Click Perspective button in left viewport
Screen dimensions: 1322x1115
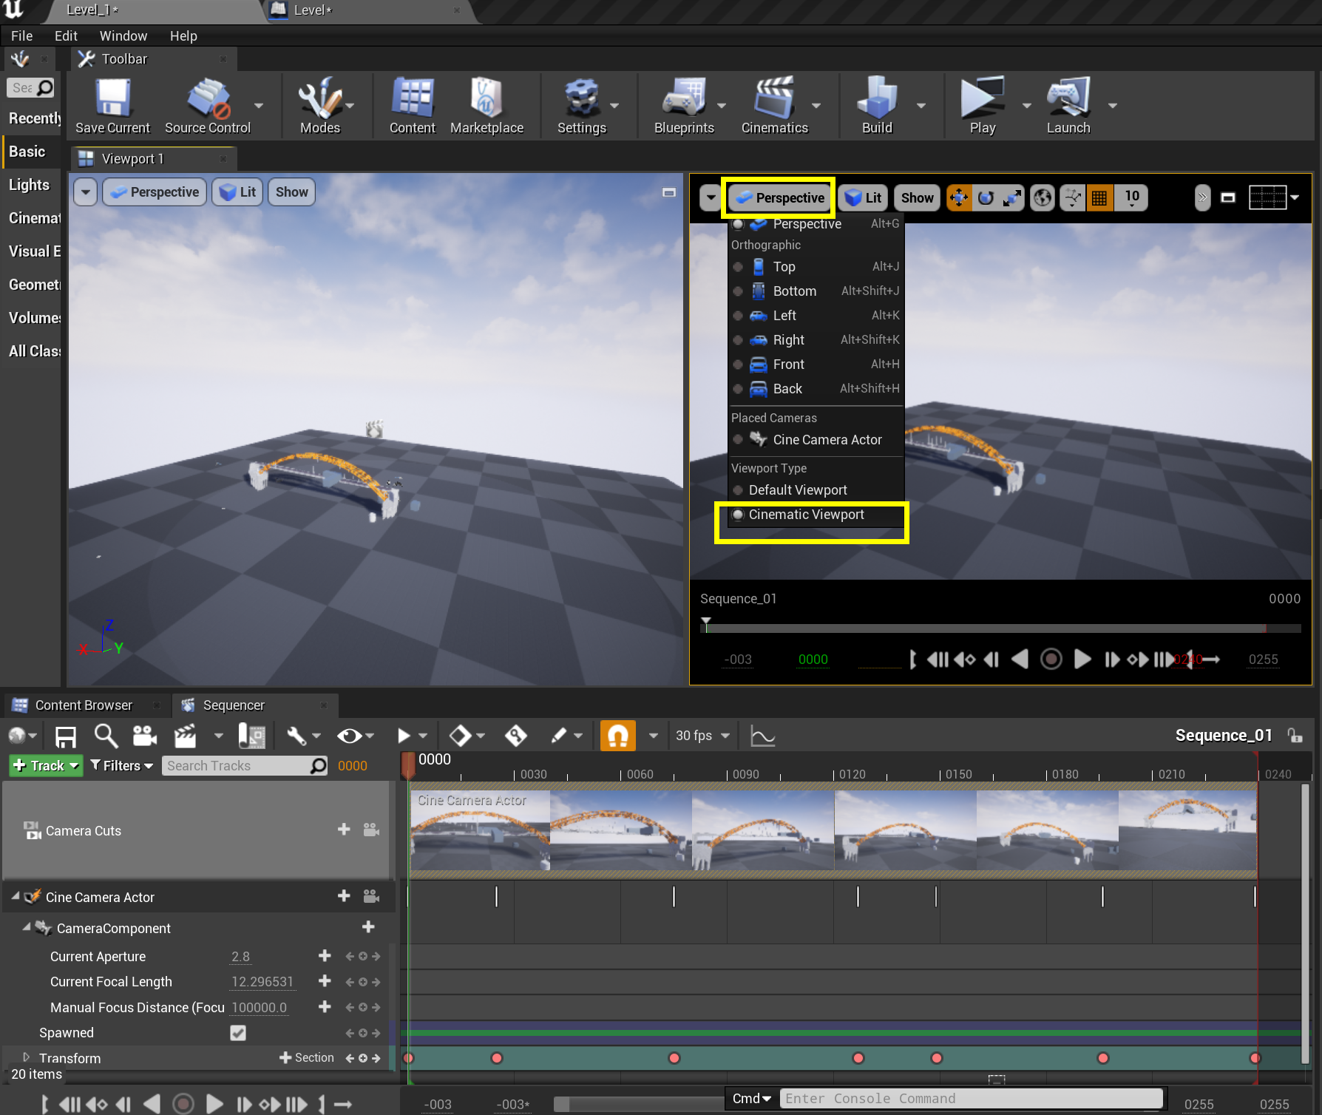click(155, 192)
